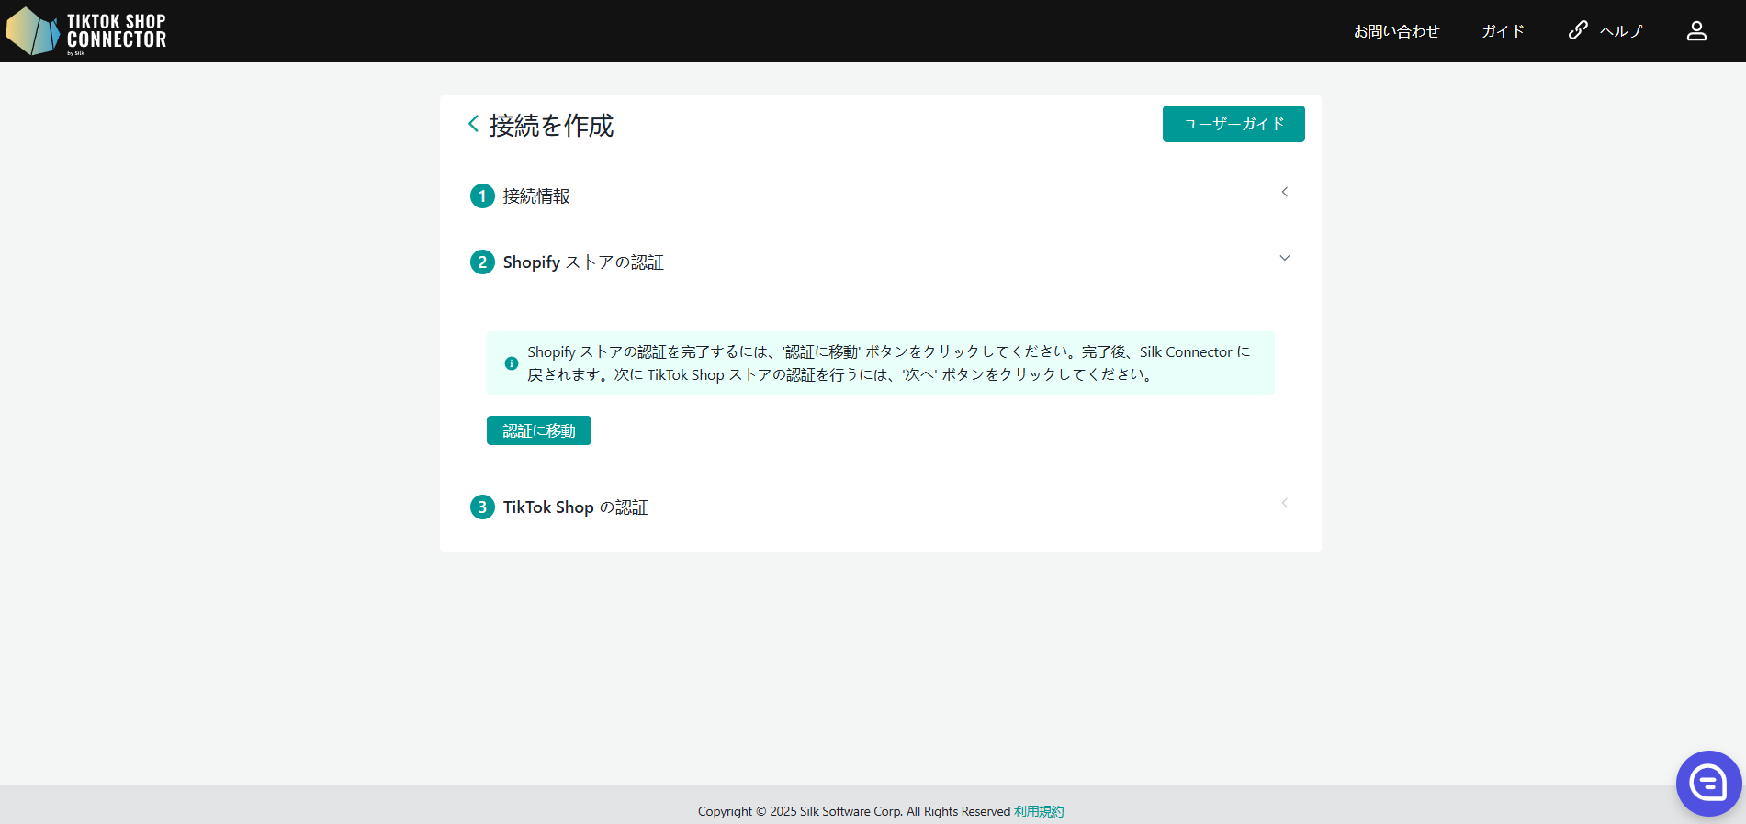Open the 利用規約 link in footer

pos(1039,811)
